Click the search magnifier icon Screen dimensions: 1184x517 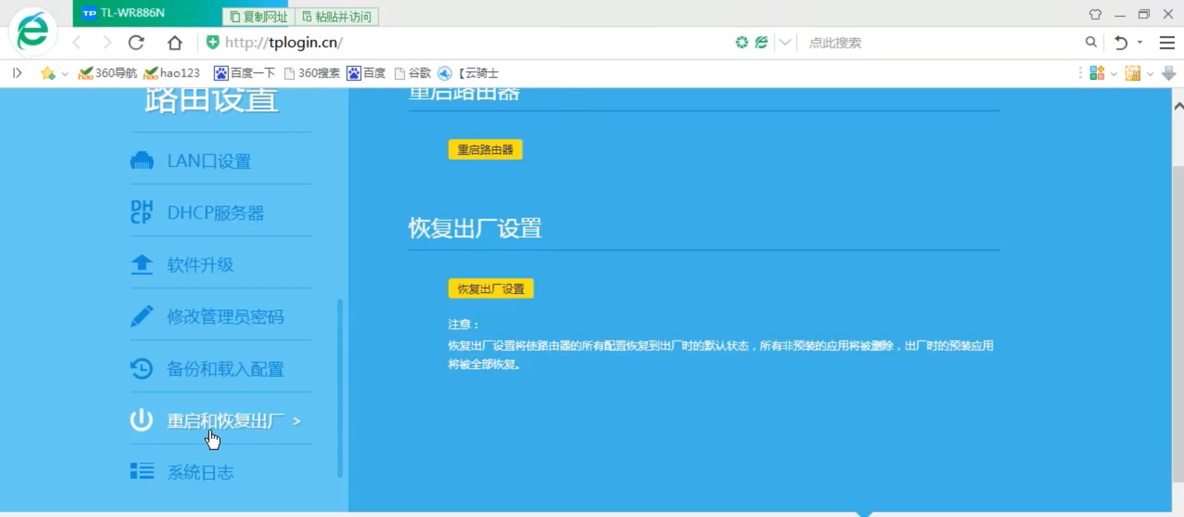pos(1091,42)
